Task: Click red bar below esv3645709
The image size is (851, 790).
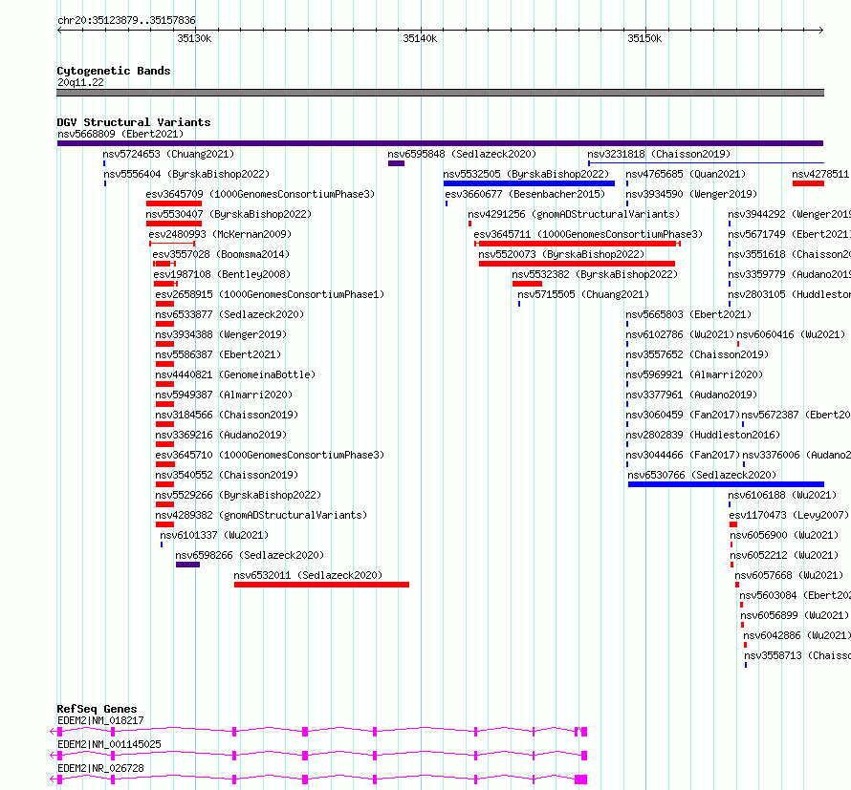Action: (x=174, y=203)
